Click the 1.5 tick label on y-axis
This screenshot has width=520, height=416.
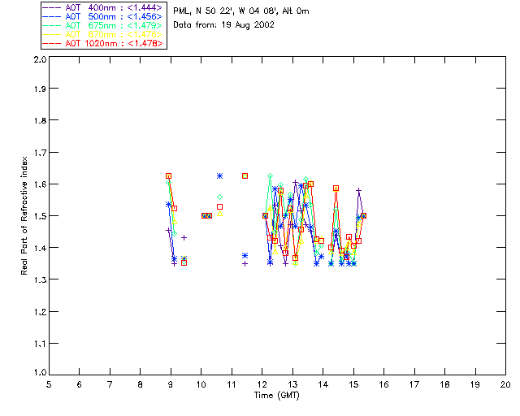[39, 216]
